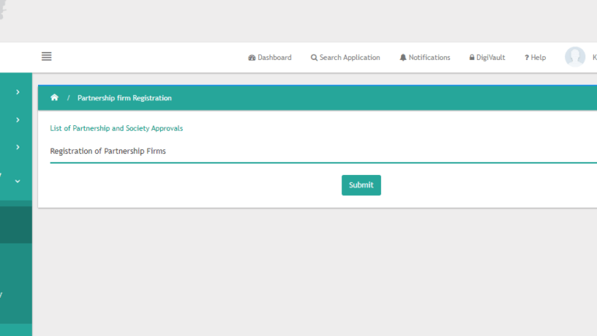Click the Search Application magnifier icon
This screenshot has width=597, height=336.
click(x=314, y=58)
